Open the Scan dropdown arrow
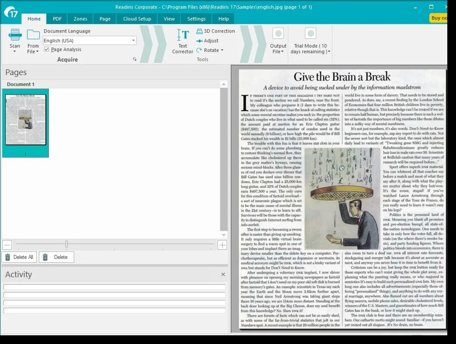Image resolution: width=456 pixels, height=344 pixels. click(x=14, y=52)
